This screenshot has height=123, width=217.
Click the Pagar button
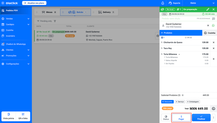pyautogui.click(x=181, y=117)
